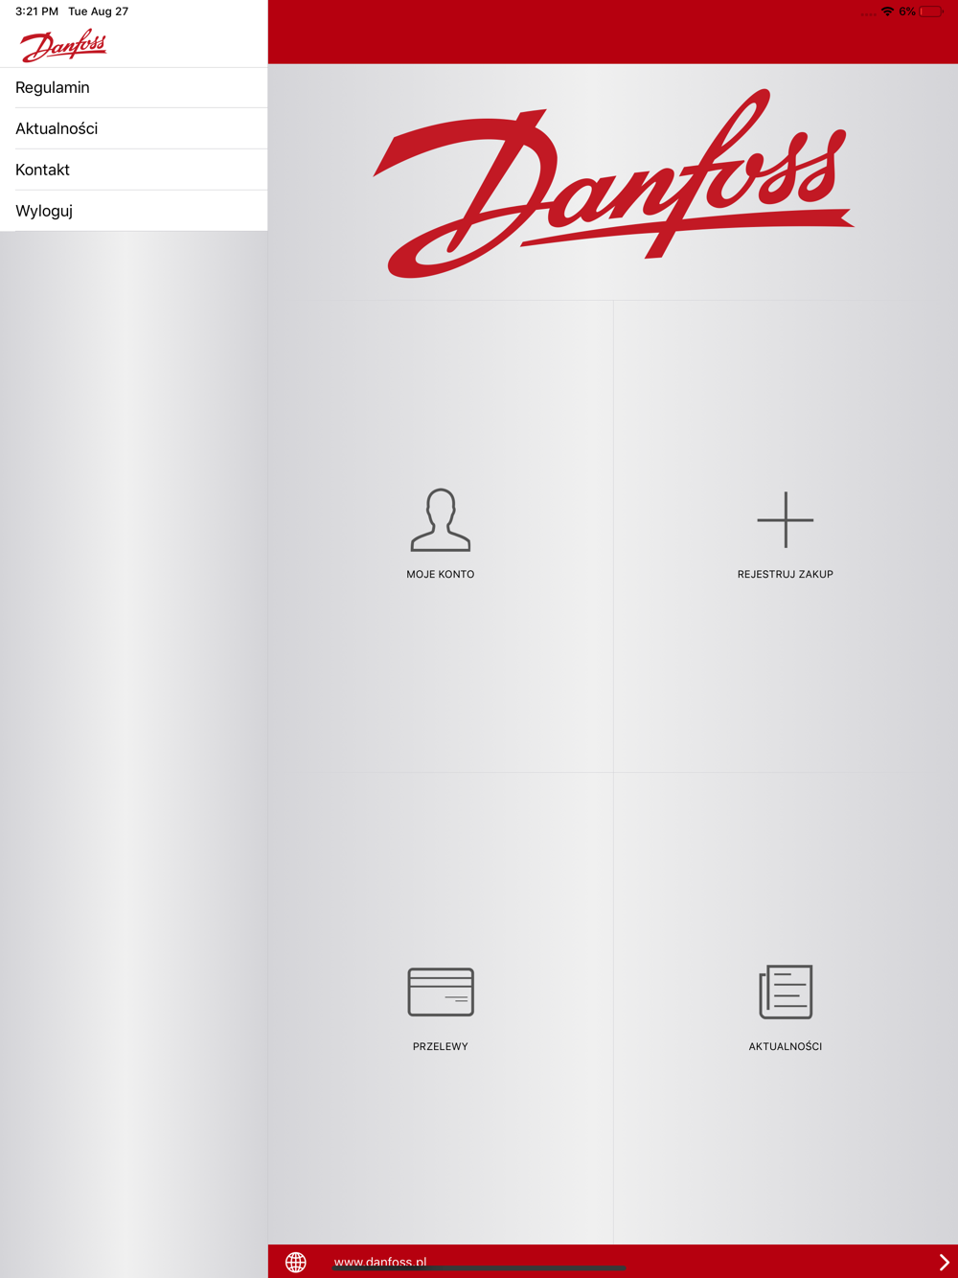The image size is (958, 1278).
Task: Tap the globe icon in the bottom bar
Action: (x=296, y=1262)
